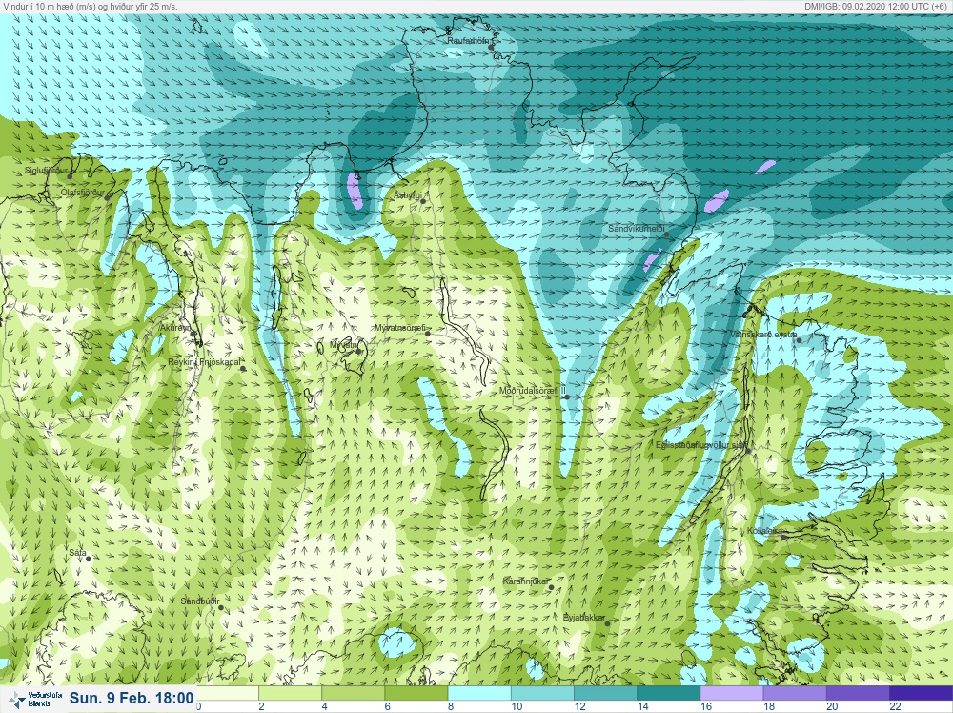This screenshot has height=713, width=953.
Task: Click the 12–14 m/s teal swatch
Action: (606, 693)
